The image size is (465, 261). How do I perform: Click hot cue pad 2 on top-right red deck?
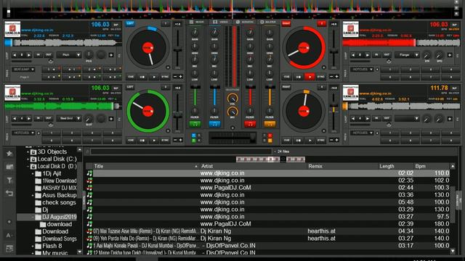(411, 70)
